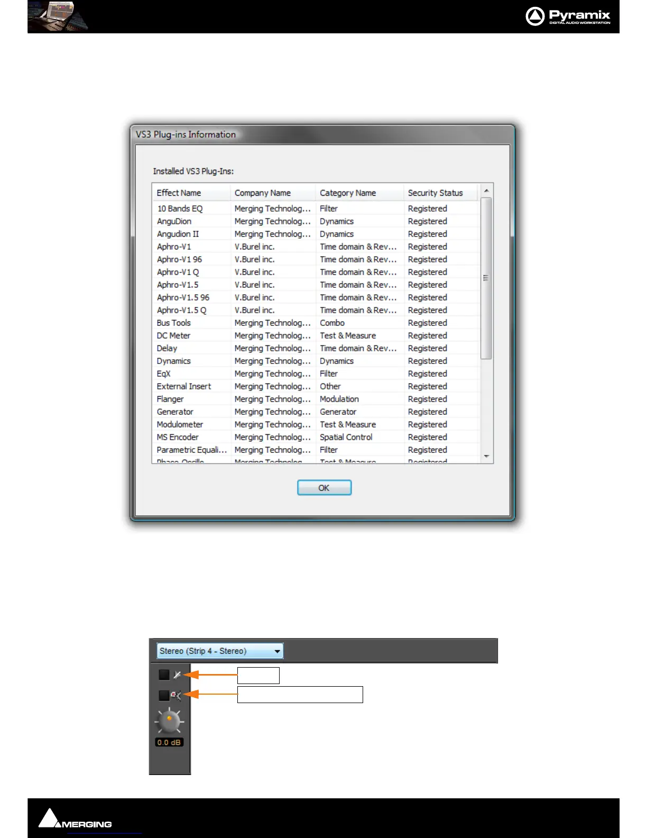Click the VS3 Plug-ins Information title bar
Screen dimensions: 647x838
(x=322, y=134)
